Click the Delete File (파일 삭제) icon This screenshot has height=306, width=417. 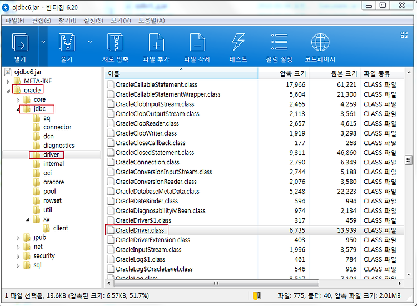197,42
